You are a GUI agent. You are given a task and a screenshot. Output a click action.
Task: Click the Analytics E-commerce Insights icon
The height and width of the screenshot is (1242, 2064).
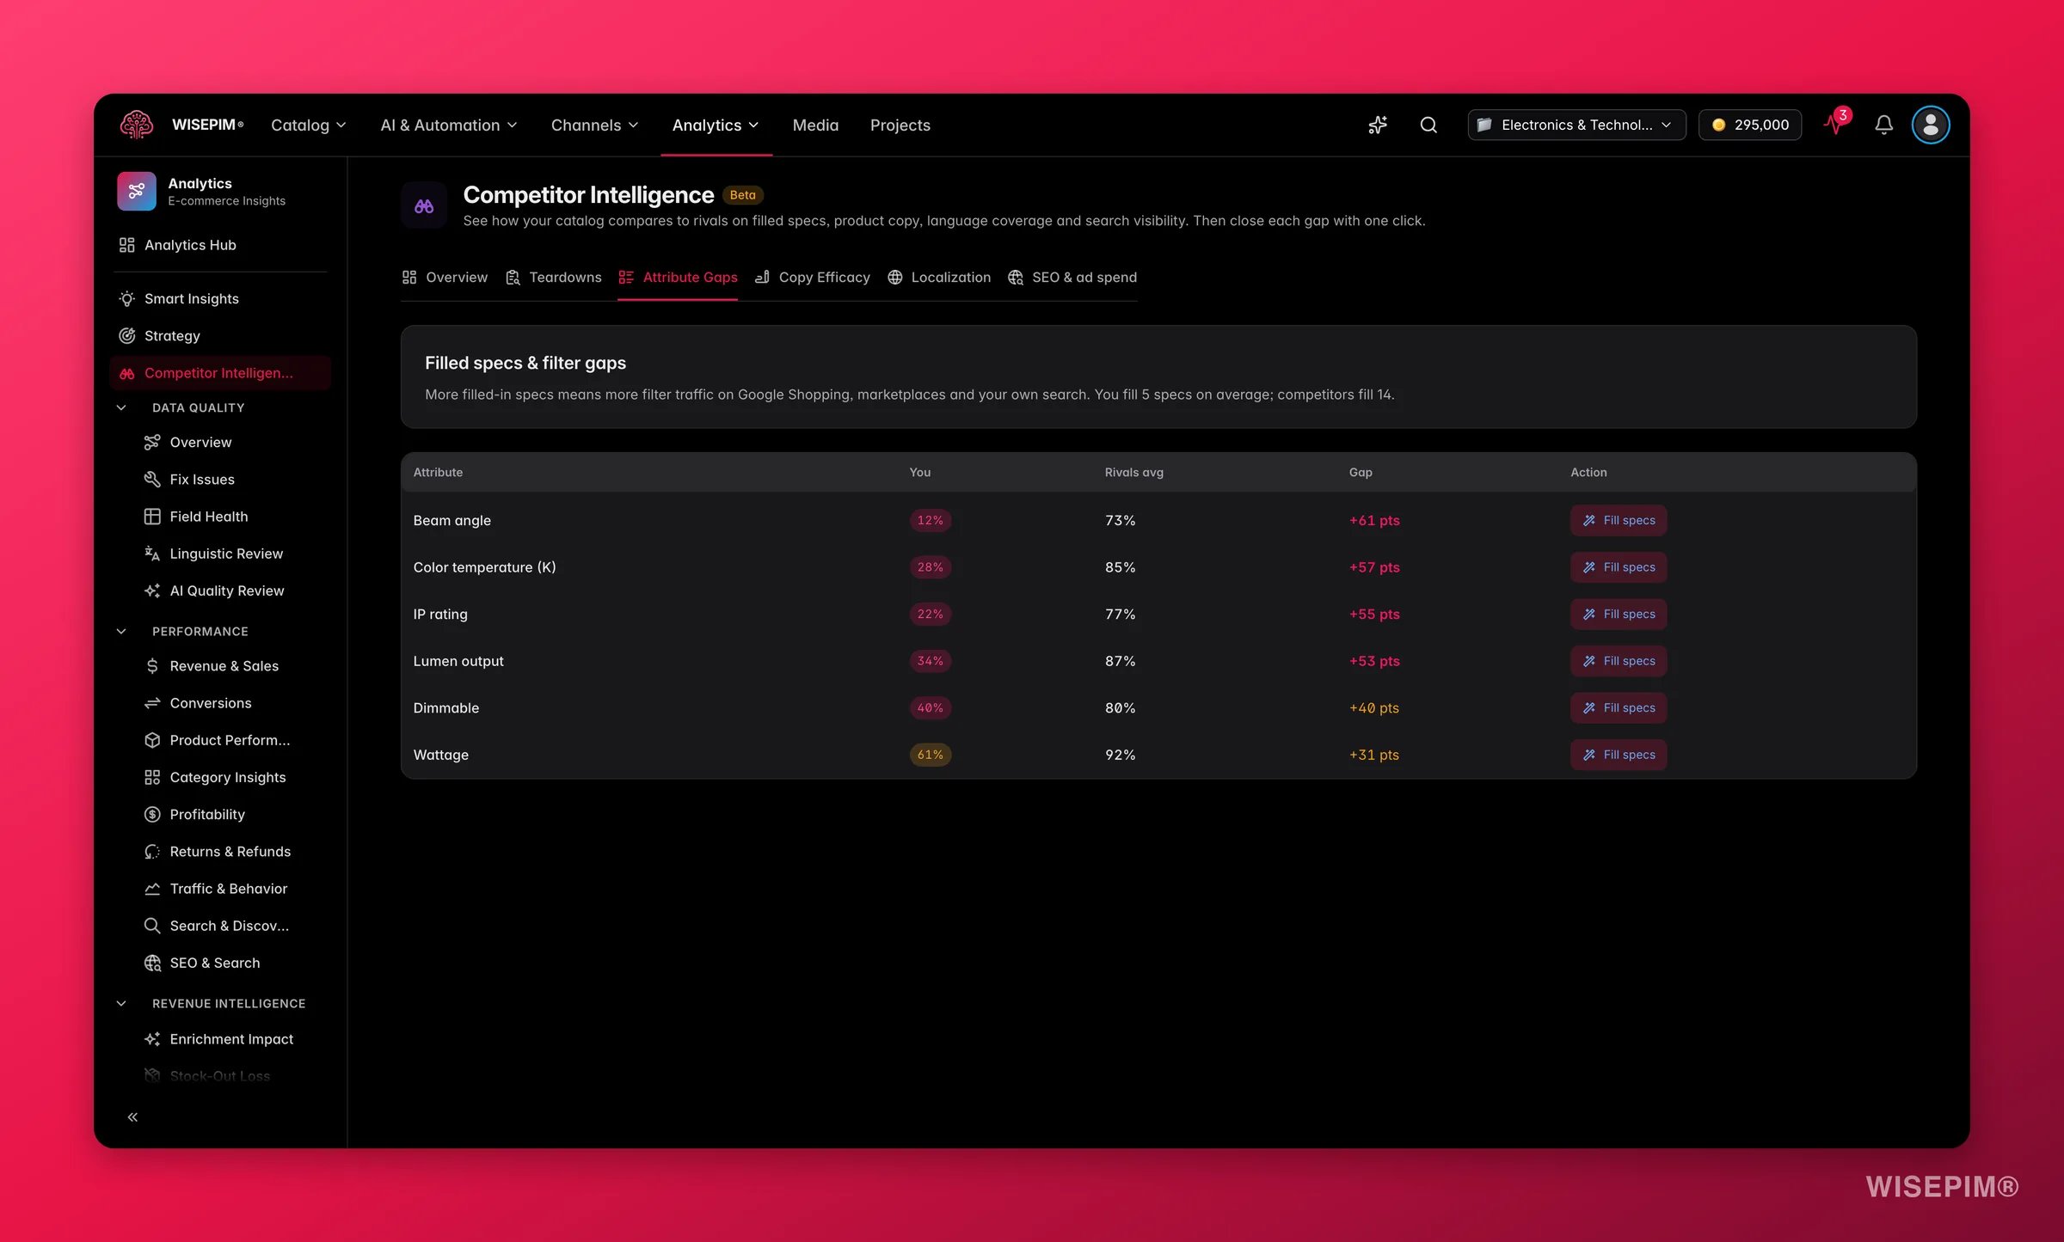pyautogui.click(x=137, y=191)
